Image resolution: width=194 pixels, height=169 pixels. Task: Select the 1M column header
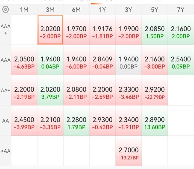pos(24,10)
